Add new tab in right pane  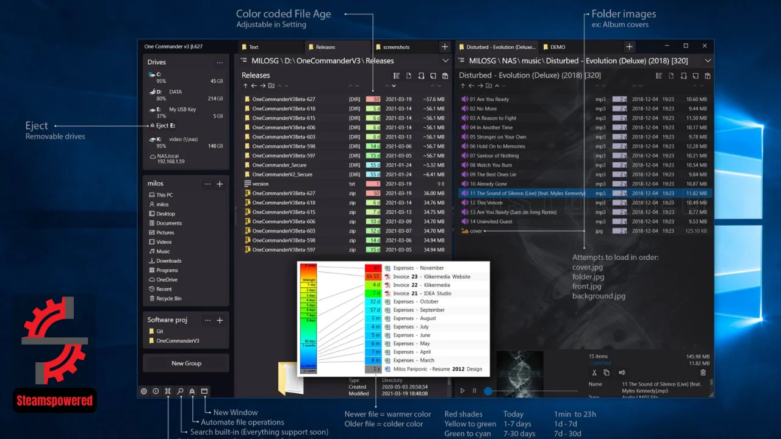click(629, 47)
